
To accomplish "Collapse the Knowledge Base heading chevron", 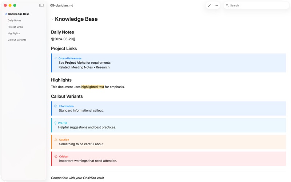I will click(52, 19).
